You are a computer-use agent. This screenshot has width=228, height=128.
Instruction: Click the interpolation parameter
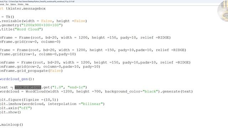(x=62, y=104)
